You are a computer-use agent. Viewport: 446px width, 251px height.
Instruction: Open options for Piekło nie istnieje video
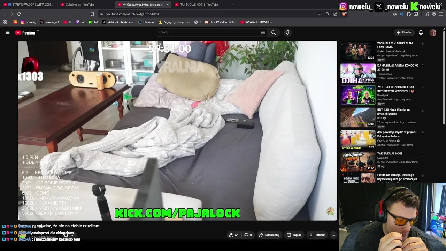(x=423, y=175)
